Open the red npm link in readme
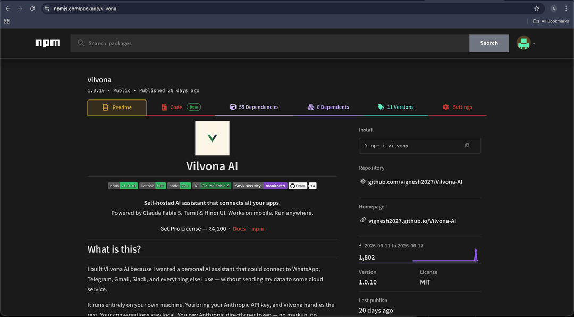The image size is (574, 317). click(258, 229)
